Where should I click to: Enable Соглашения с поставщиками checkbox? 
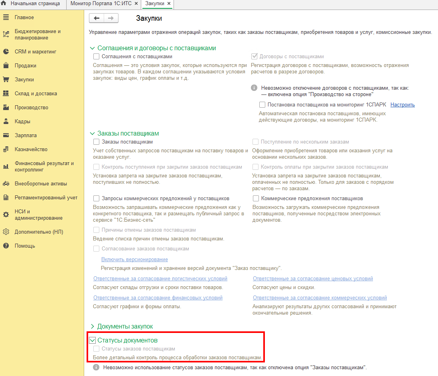click(x=97, y=56)
